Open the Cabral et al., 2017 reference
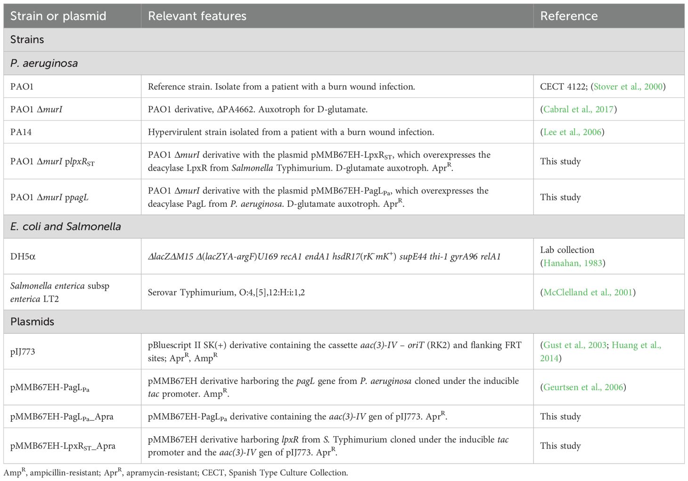This screenshot has width=688, height=481. click(x=578, y=109)
